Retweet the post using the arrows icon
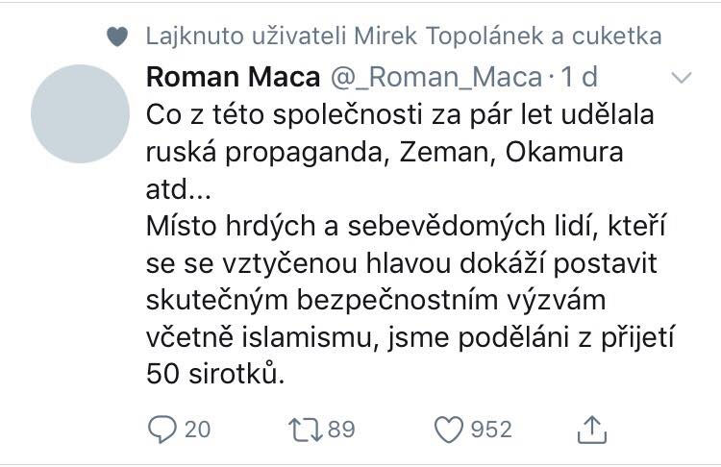Screen dimensions: 721x467 306,430
